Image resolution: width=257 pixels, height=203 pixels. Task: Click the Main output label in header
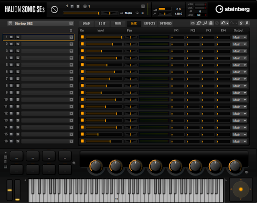pyautogui.click(x=128, y=13)
